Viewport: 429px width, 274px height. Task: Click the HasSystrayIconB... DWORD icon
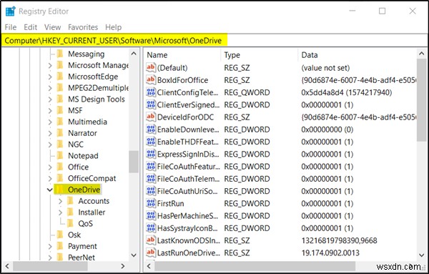click(x=151, y=227)
